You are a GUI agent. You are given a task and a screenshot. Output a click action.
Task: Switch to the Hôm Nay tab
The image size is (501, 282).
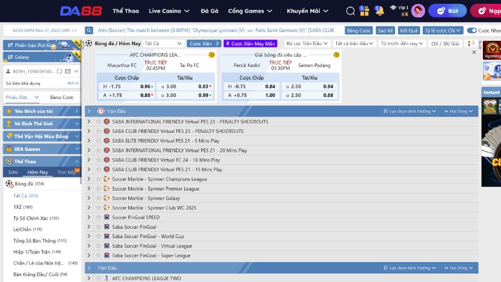(38, 172)
